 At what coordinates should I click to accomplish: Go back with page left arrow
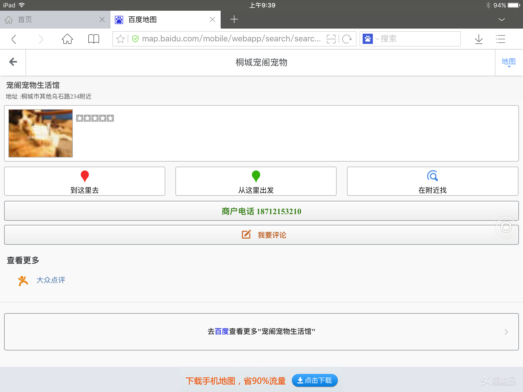(x=13, y=62)
